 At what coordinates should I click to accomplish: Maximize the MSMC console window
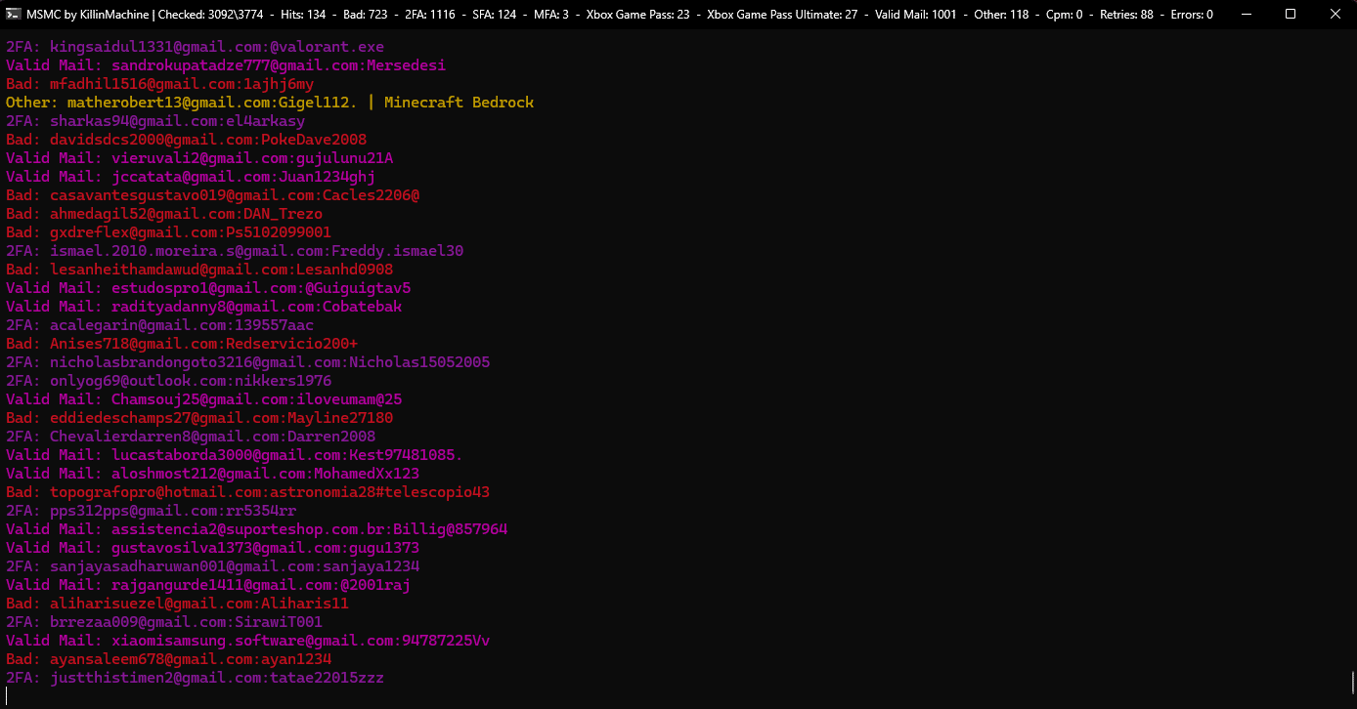click(x=1290, y=14)
